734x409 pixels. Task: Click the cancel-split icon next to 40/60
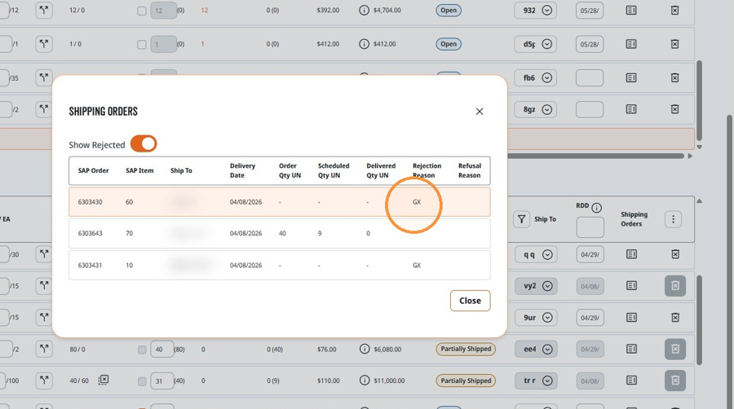(x=104, y=380)
